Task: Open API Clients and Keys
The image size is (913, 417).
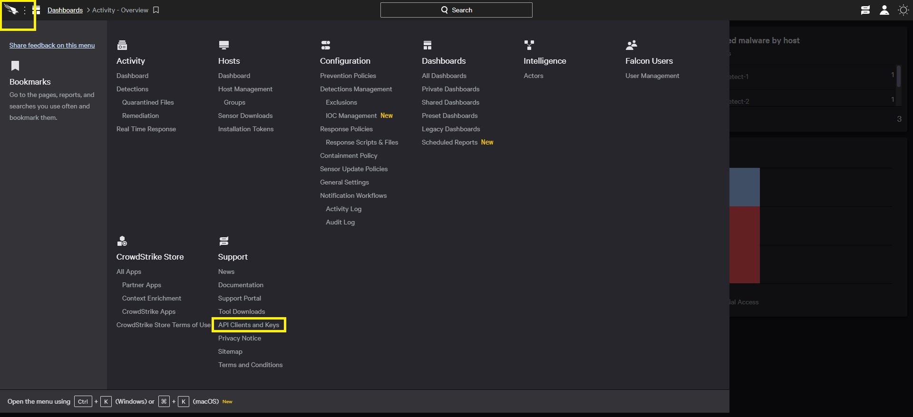Action: 249,325
